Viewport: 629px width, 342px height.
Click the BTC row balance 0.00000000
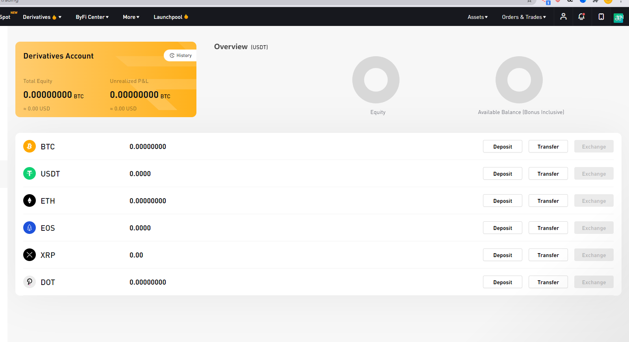click(148, 147)
